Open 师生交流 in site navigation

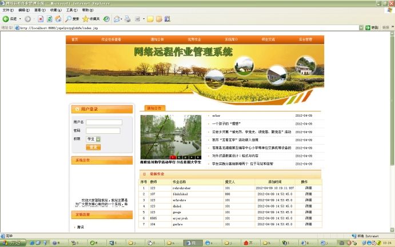(268, 39)
